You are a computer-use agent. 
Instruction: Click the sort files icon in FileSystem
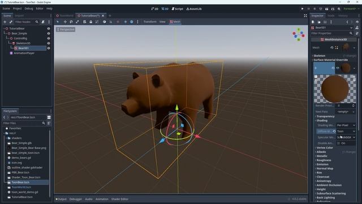click(49, 124)
